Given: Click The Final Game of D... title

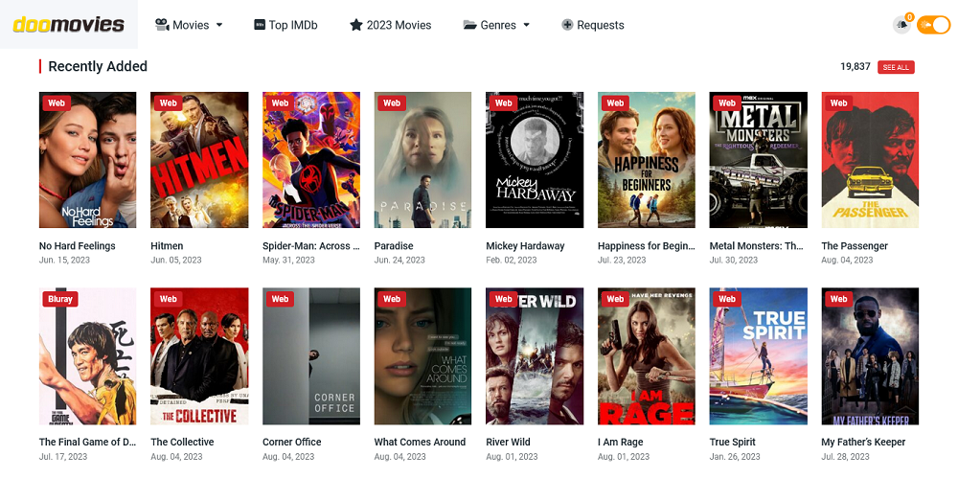Looking at the screenshot, I should coord(87,442).
